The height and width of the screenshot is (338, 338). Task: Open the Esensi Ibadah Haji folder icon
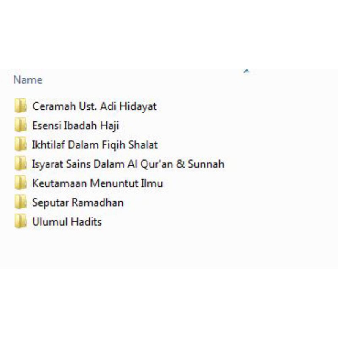pos(21,125)
